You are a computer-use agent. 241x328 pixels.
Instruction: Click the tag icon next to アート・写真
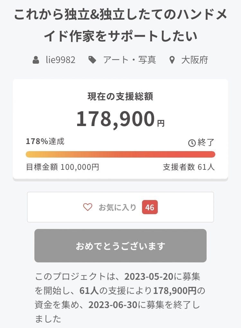[93, 60]
